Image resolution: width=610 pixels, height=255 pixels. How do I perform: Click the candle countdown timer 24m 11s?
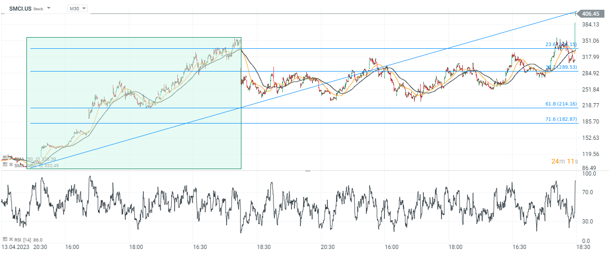pyautogui.click(x=564, y=161)
